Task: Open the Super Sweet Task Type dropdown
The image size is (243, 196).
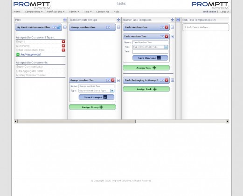Action: pos(166,47)
